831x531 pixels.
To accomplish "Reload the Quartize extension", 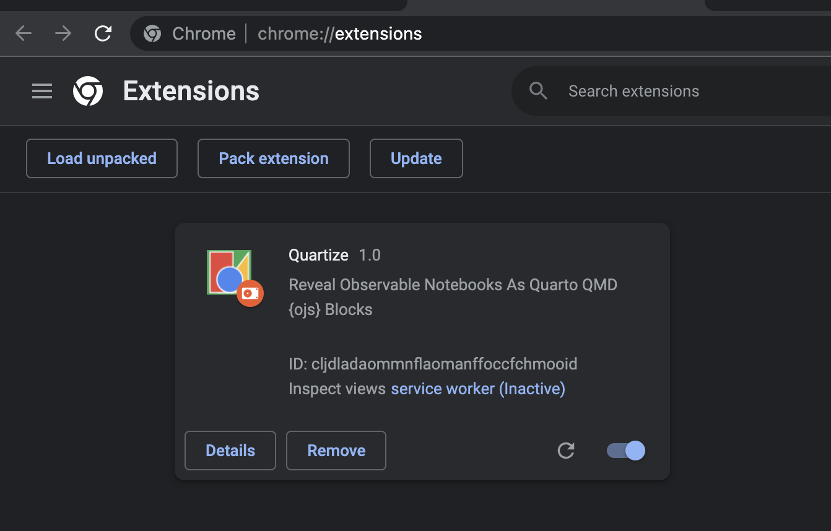I will point(566,451).
